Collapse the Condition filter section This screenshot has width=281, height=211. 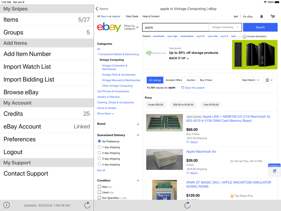click(x=138, y=181)
